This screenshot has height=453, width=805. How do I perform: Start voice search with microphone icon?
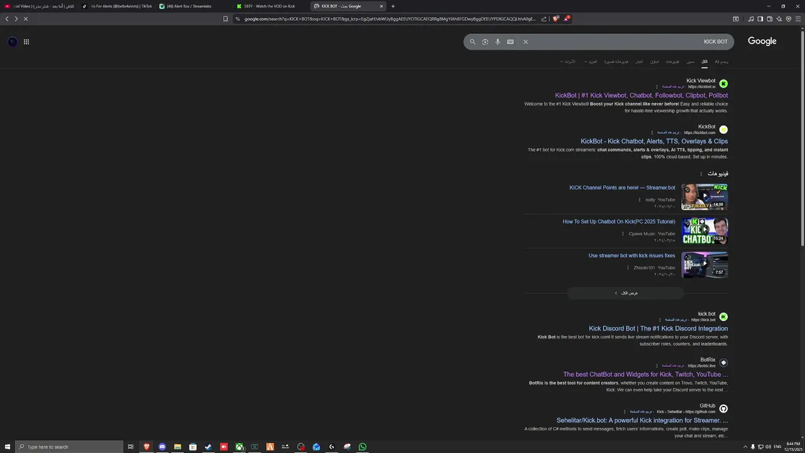pos(497,42)
